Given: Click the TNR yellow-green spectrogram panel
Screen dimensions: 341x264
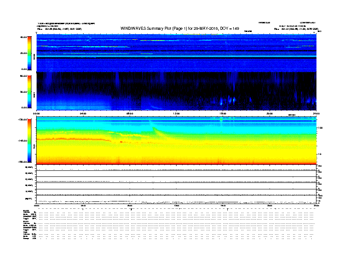Looking at the screenshot, I should (x=177, y=141).
